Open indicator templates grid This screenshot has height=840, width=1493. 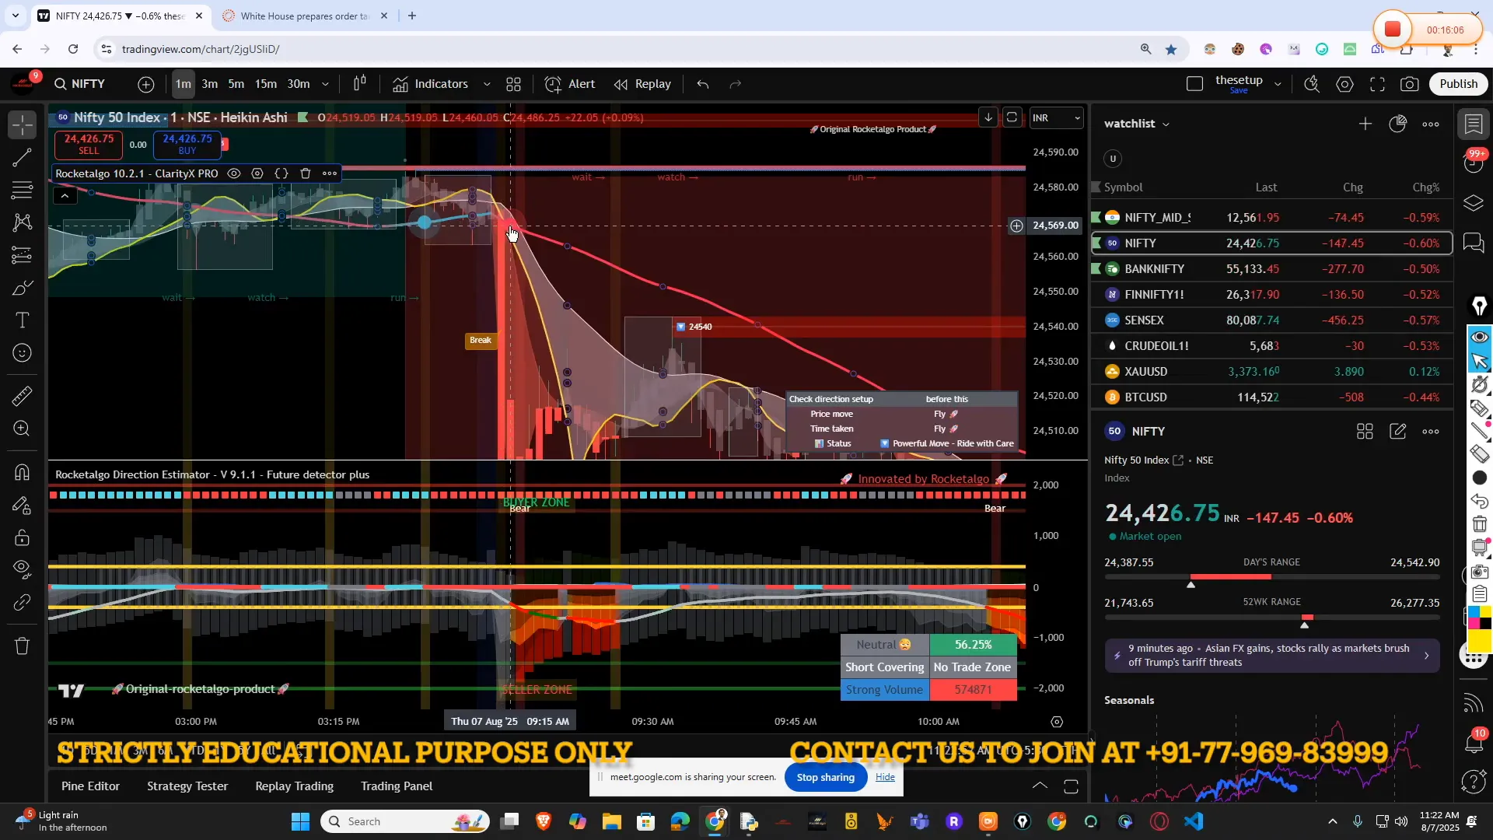tap(513, 84)
